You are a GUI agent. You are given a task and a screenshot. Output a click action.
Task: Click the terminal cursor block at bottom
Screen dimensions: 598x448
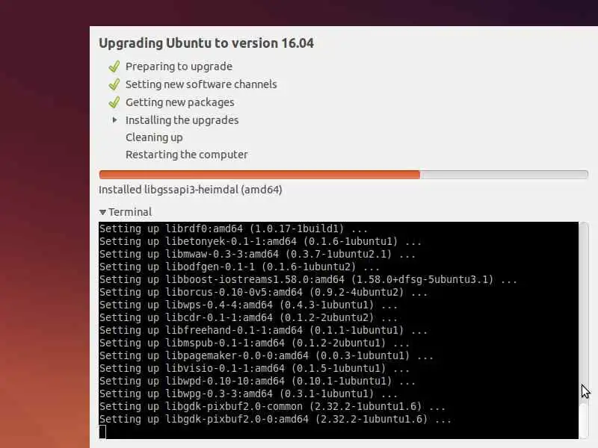(x=102, y=432)
